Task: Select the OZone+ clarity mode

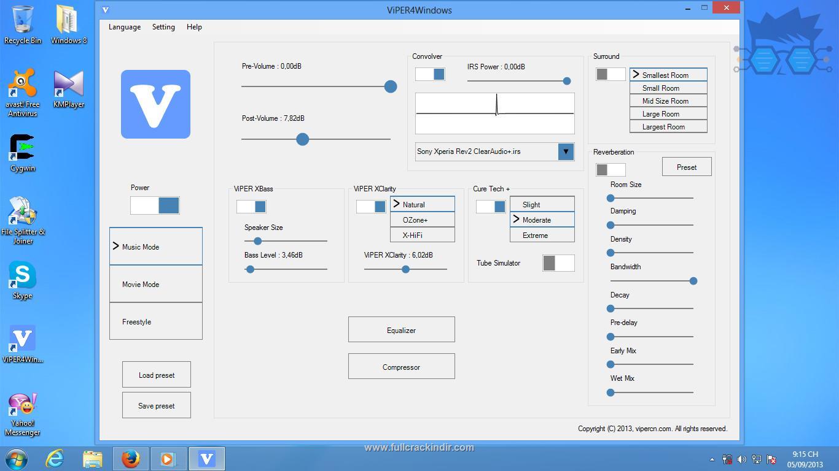Action: tap(423, 220)
